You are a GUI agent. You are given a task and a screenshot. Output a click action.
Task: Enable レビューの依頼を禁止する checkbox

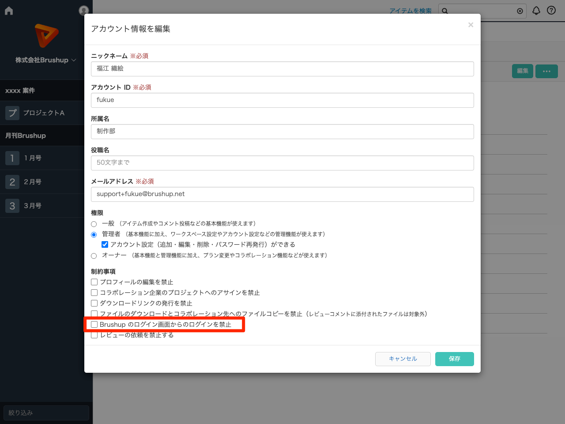click(x=94, y=335)
